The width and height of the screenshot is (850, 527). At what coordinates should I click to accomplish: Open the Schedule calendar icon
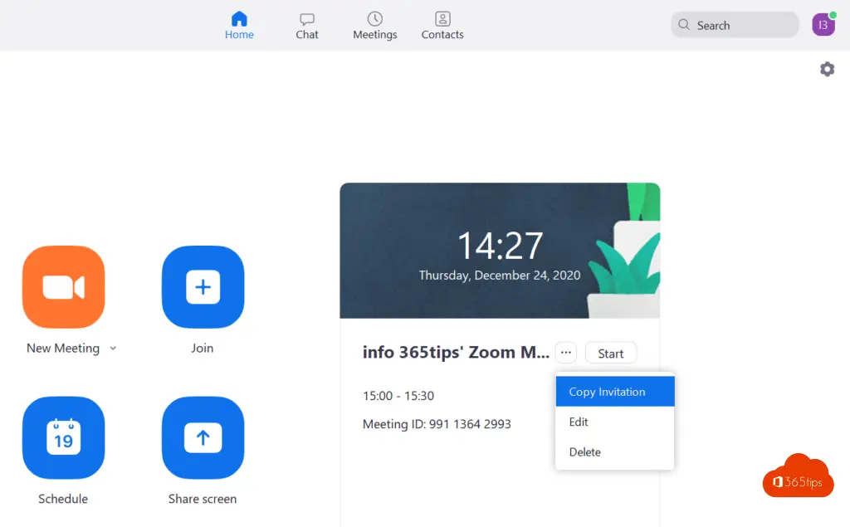click(64, 437)
